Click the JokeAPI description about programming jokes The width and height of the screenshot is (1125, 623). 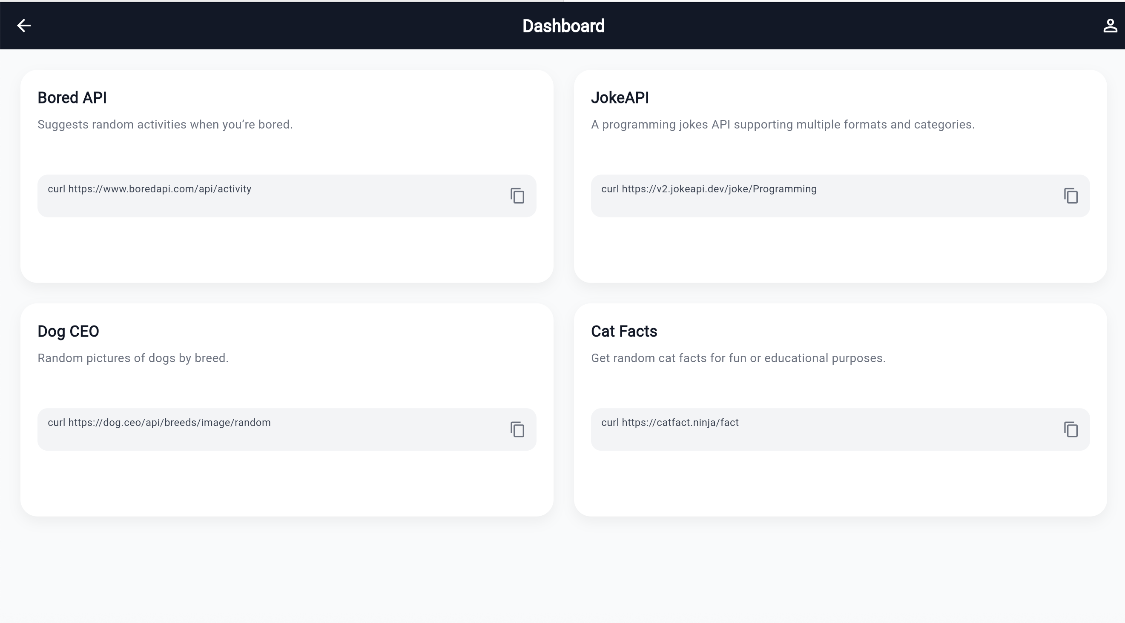[x=783, y=125]
